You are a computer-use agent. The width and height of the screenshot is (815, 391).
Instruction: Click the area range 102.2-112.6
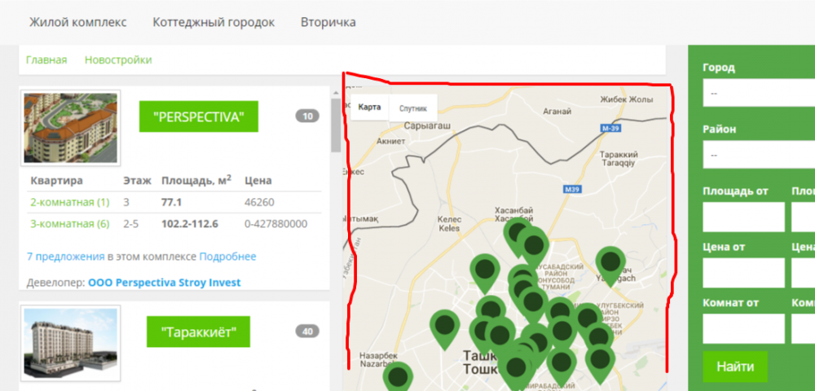[189, 224]
